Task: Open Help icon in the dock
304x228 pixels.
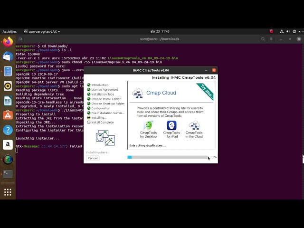Action: pyautogui.click(x=8, y=130)
